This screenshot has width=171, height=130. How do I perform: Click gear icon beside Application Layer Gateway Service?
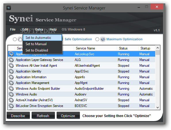click(11, 60)
